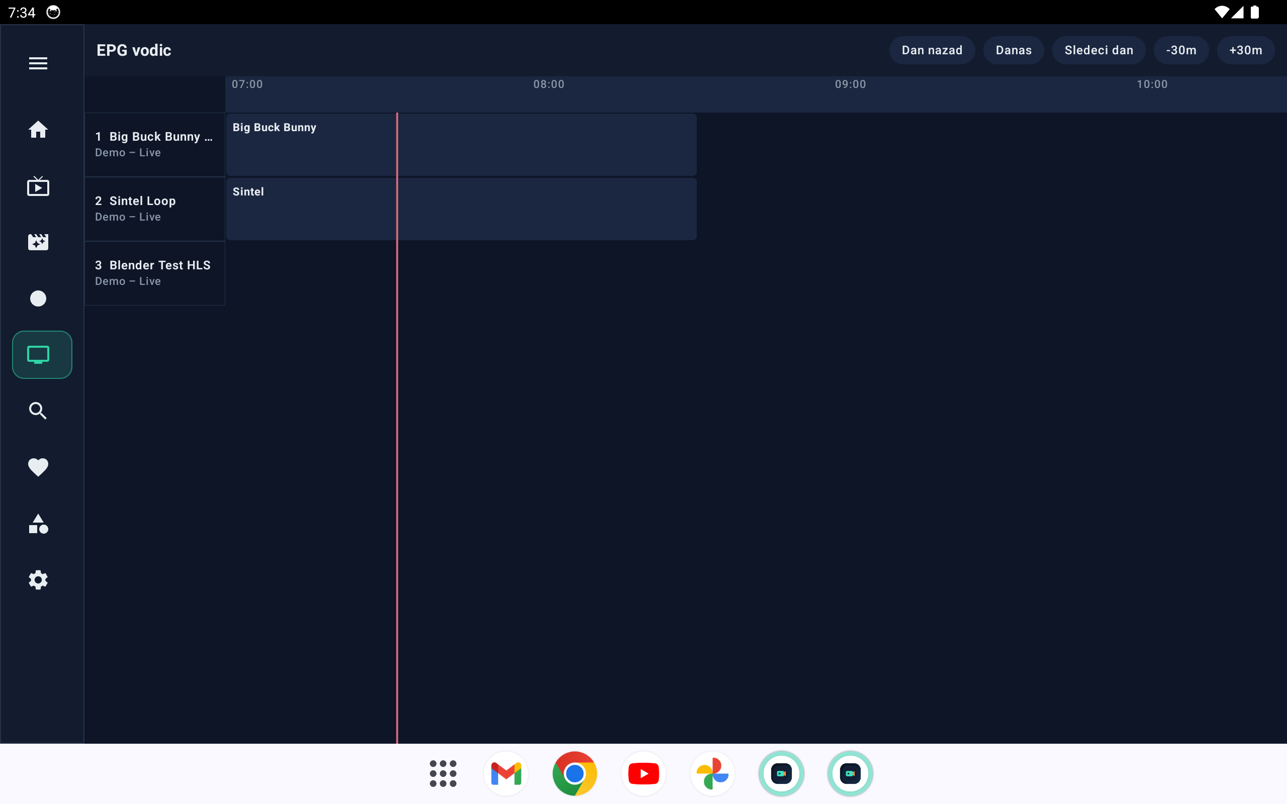Screen dimensions: 1287x804
Task: Click the red current-time marker line
Action: coord(397,428)
